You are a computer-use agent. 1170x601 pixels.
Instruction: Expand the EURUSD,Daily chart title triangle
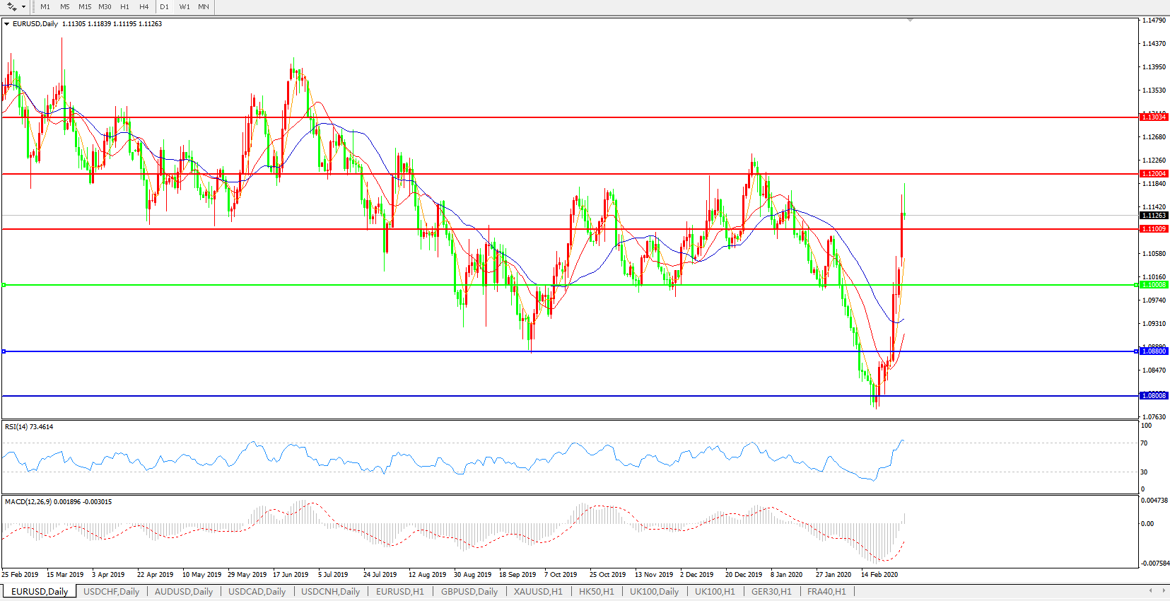pyautogui.click(x=7, y=24)
